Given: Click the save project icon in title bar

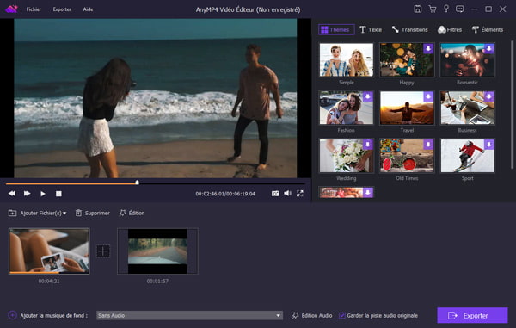Looking at the screenshot, I should 418,9.
